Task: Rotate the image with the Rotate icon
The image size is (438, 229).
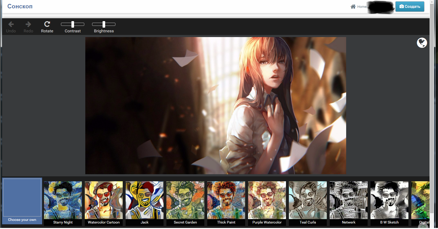Action: pos(47,24)
